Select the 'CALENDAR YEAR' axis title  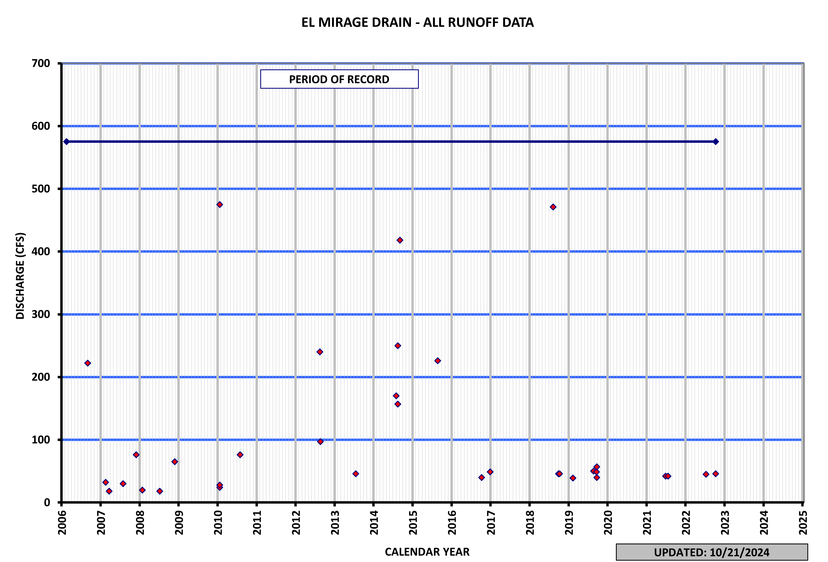(427, 552)
